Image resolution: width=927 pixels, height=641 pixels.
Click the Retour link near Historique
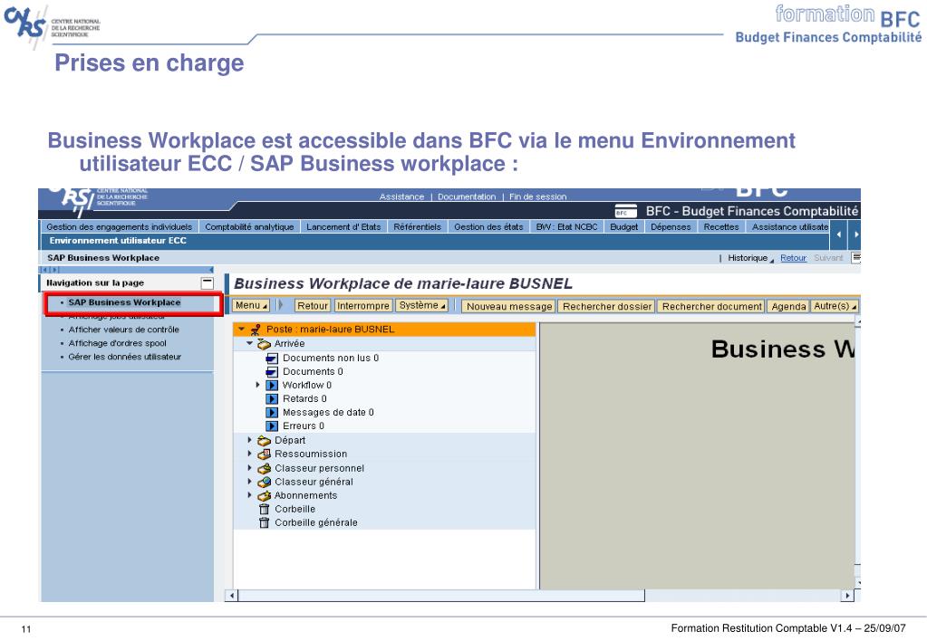793,258
